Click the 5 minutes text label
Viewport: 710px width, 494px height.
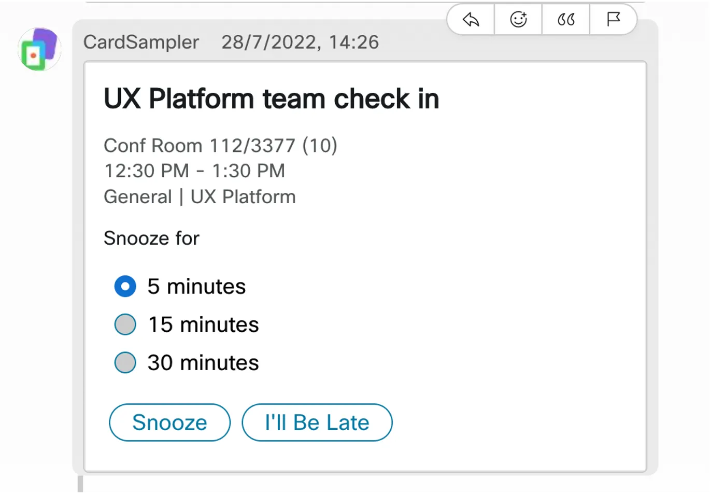[x=196, y=286]
